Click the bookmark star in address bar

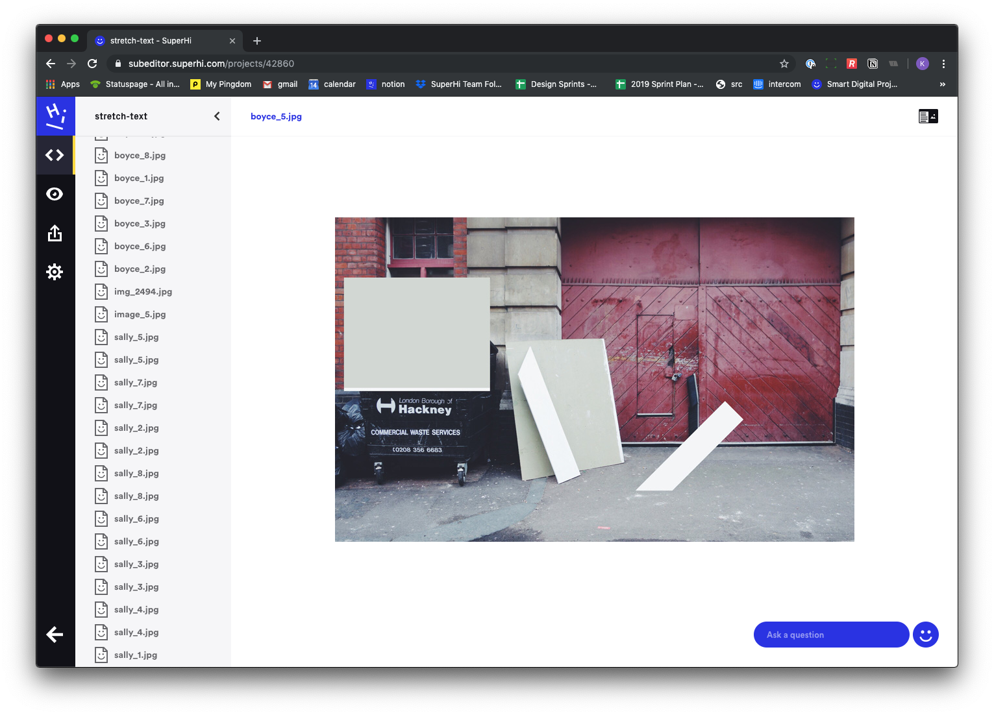pos(784,64)
